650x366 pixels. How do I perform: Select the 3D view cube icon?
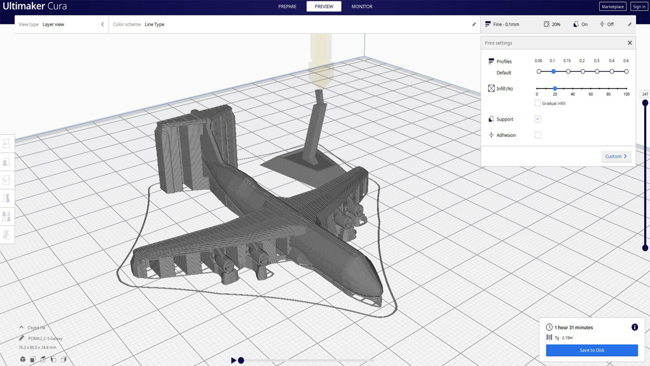point(23,359)
